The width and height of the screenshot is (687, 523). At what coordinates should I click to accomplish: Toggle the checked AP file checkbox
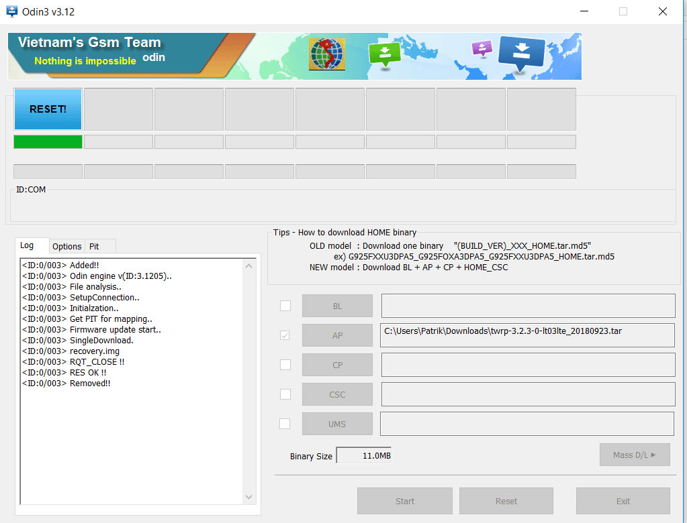coord(285,335)
